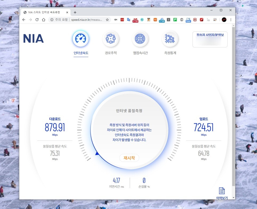Click the green F extension icon
Screen dimensions: 257x209
click(x=175, y=20)
